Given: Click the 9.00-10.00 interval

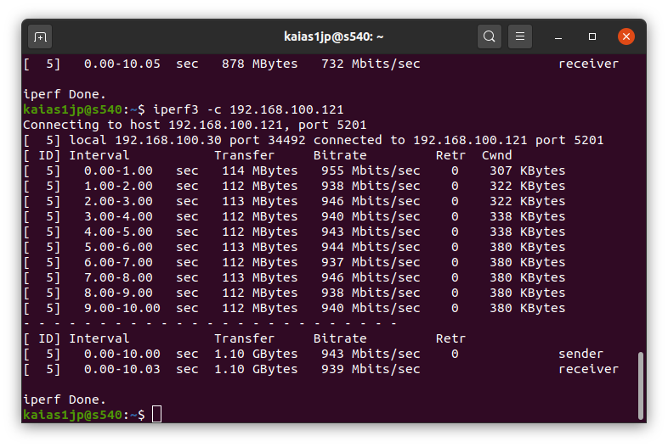Looking at the screenshot, I should [x=122, y=309].
